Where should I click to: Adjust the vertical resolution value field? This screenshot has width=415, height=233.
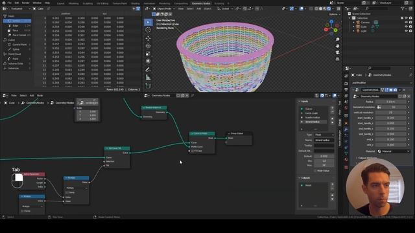click(391, 113)
